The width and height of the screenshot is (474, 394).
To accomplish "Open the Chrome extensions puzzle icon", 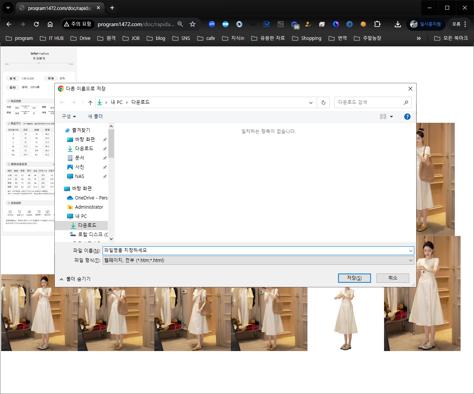I will pos(377,24).
